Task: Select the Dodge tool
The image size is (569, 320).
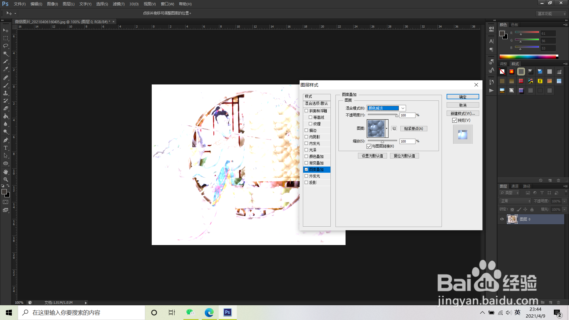Action: (x=6, y=132)
